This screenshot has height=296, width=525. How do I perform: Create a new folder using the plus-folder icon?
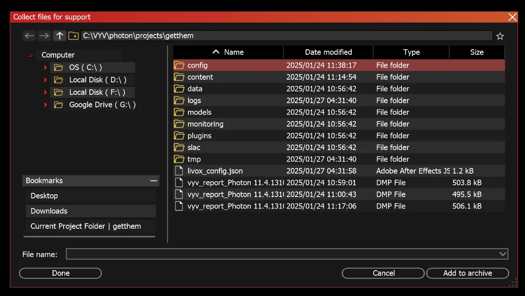(x=73, y=36)
